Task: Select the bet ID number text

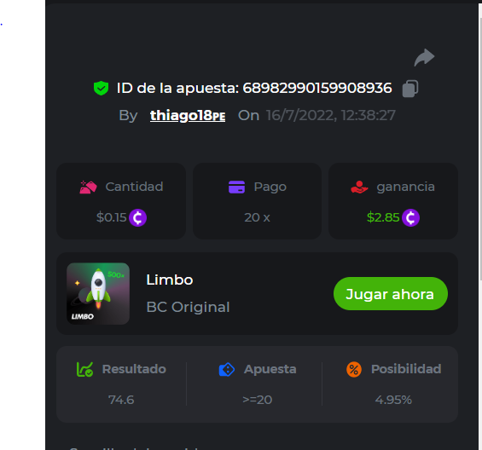Action: coord(317,88)
